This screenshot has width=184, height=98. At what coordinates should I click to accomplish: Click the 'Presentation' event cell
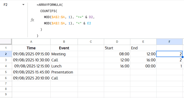click(x=64, y=72)
